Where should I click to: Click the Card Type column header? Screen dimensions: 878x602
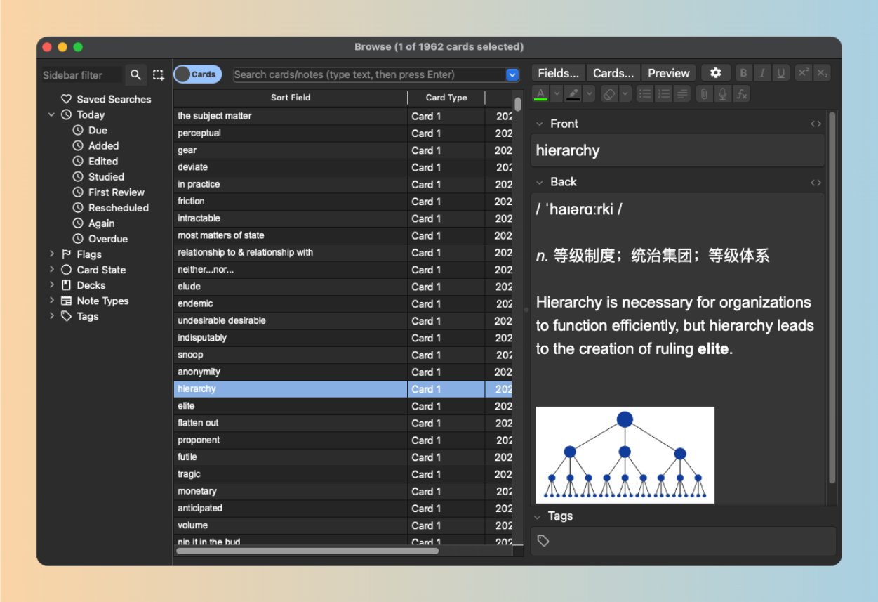click(x=446, y=98)
